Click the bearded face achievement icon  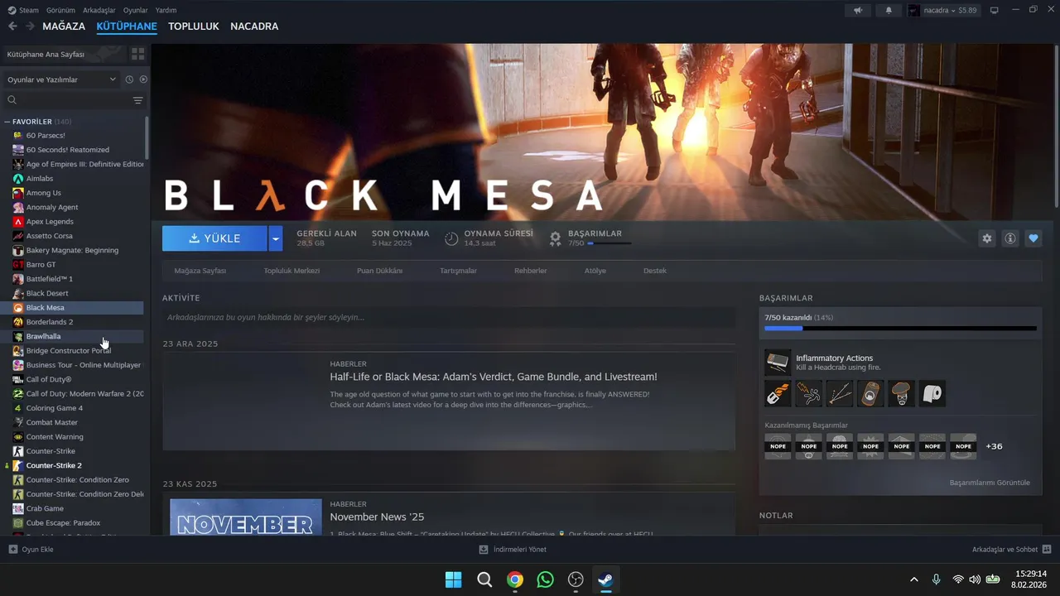click(x=902, y=394)
